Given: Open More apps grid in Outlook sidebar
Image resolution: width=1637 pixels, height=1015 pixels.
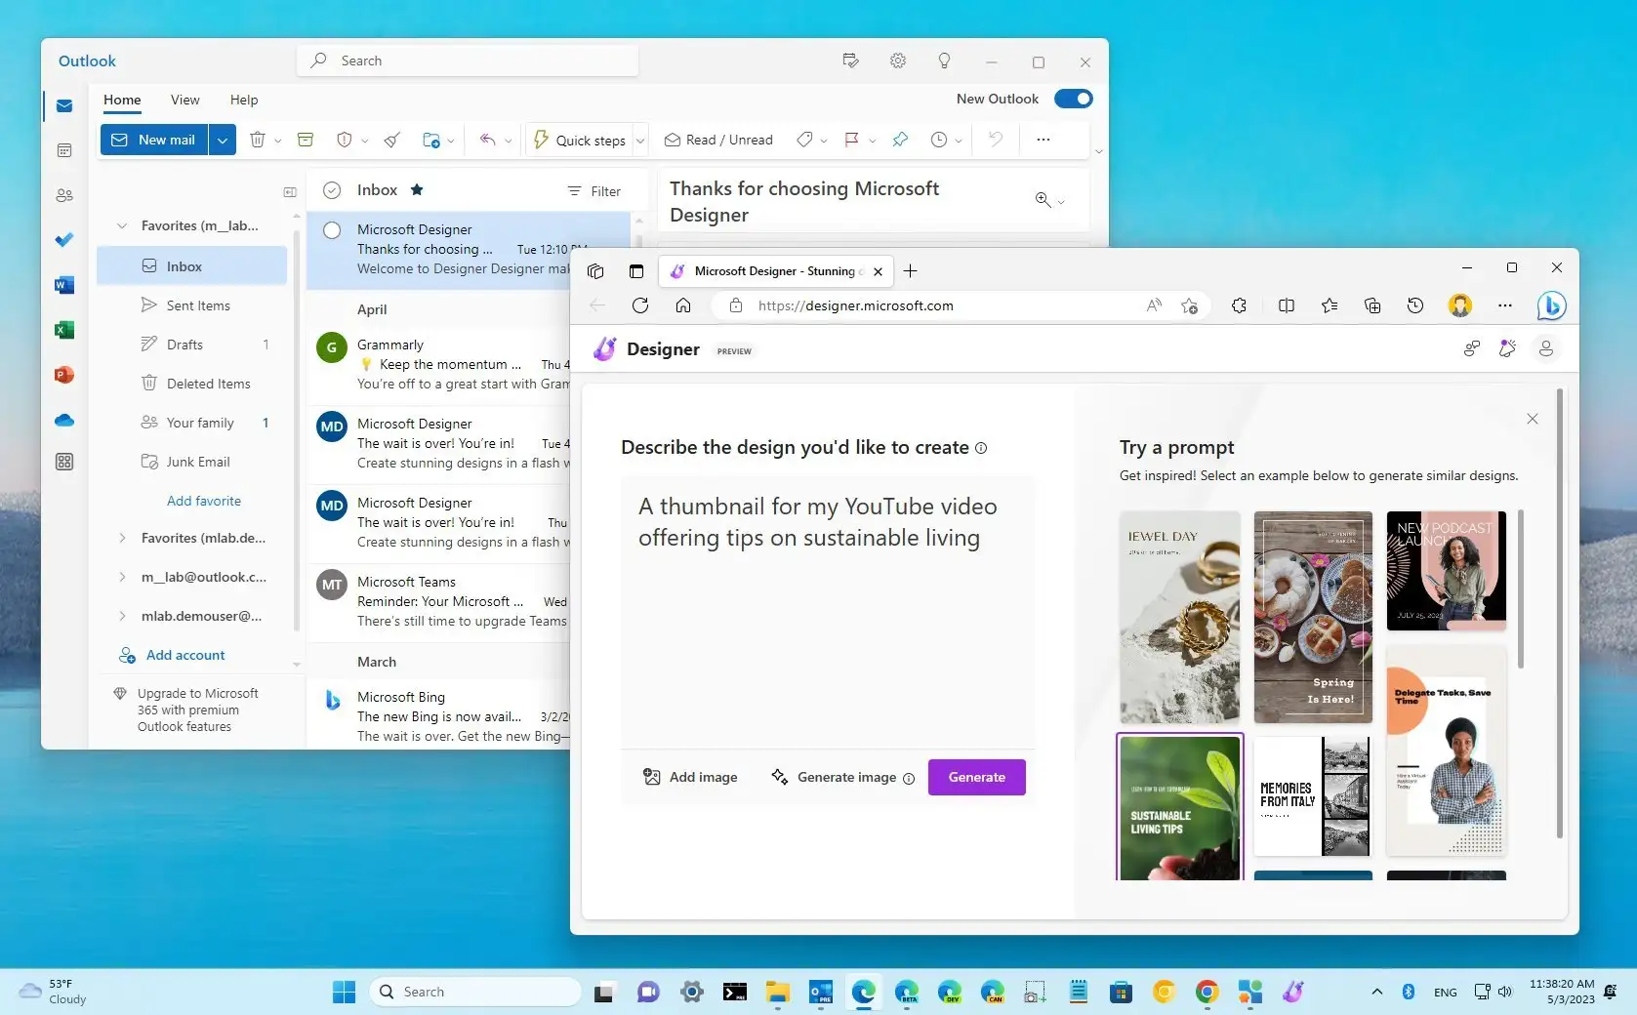Looking at the screenshot, I should (64, 462).
